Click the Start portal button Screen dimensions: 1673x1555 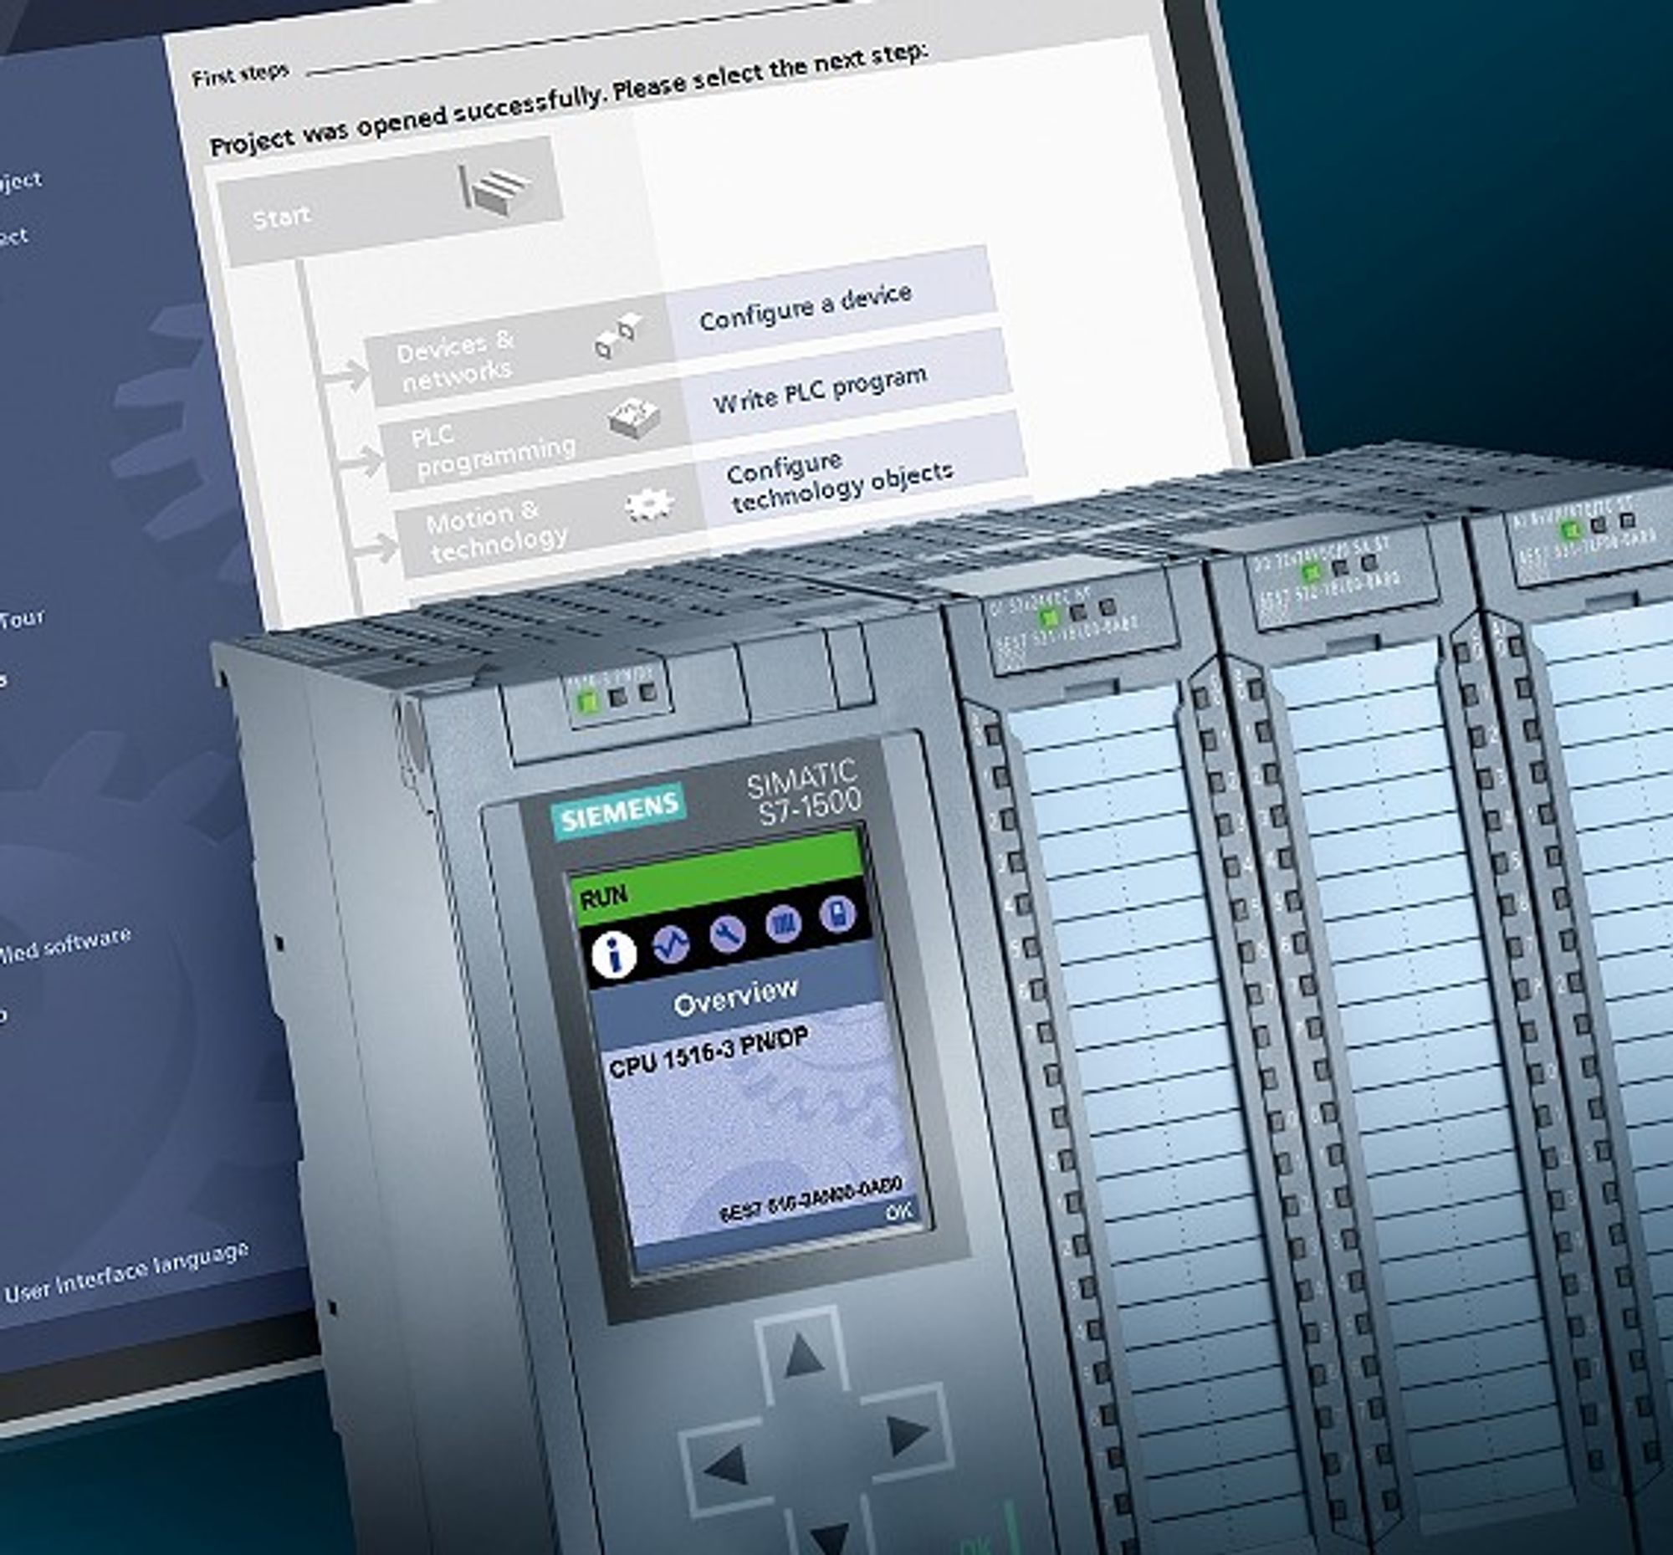coord(391,202)
